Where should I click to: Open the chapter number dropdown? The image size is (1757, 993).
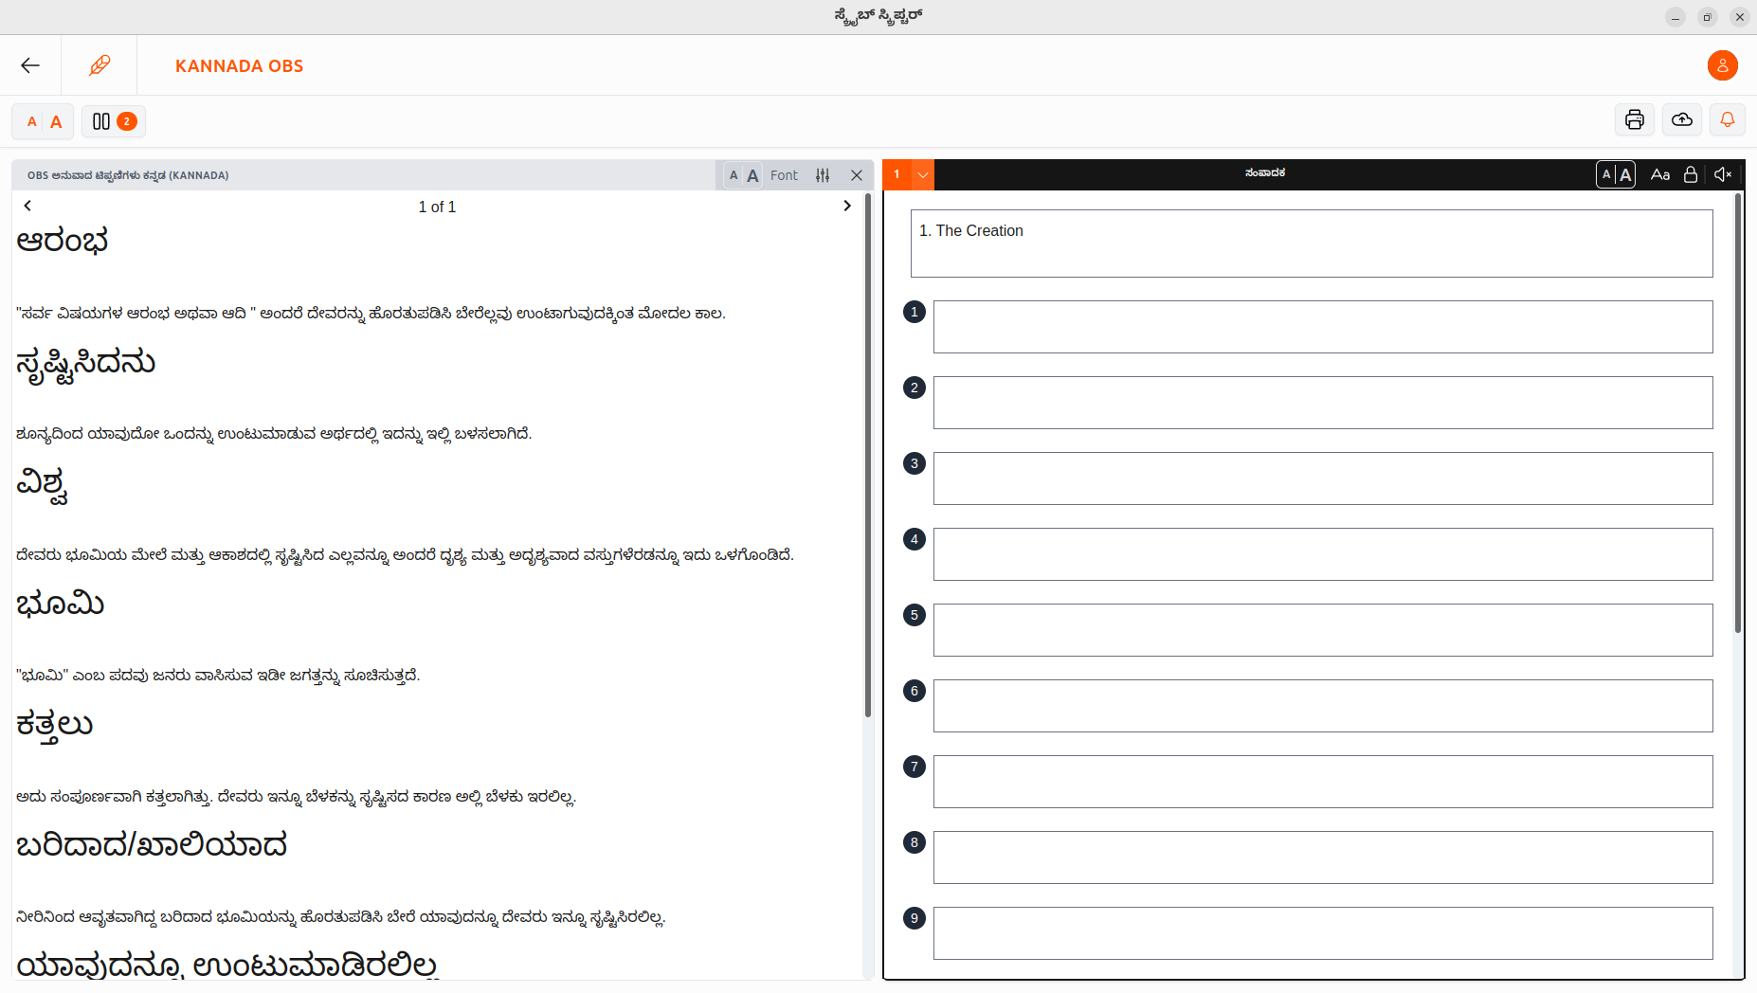click(x=923, y=174)
